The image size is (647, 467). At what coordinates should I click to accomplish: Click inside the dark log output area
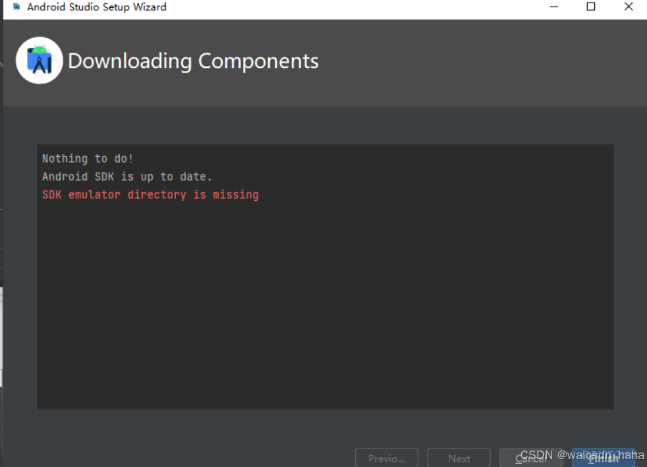325,296
